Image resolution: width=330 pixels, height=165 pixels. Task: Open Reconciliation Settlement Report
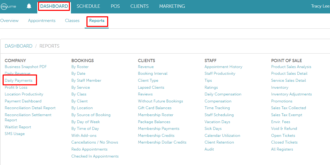pos(28,117)
